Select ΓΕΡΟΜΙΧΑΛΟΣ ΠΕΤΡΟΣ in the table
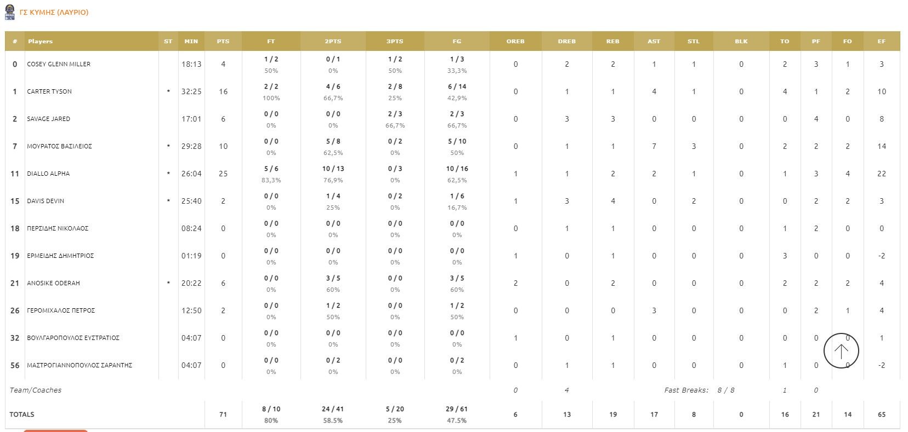 61,310
